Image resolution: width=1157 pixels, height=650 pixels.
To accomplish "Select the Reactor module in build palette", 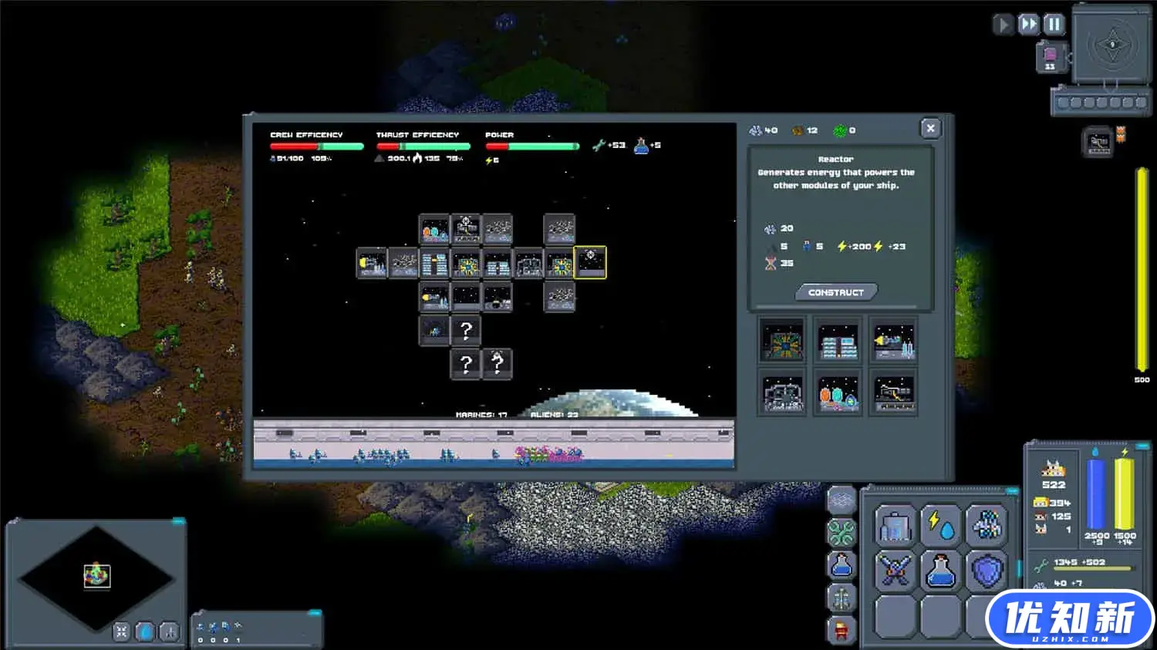I will [x=782, y=340].
